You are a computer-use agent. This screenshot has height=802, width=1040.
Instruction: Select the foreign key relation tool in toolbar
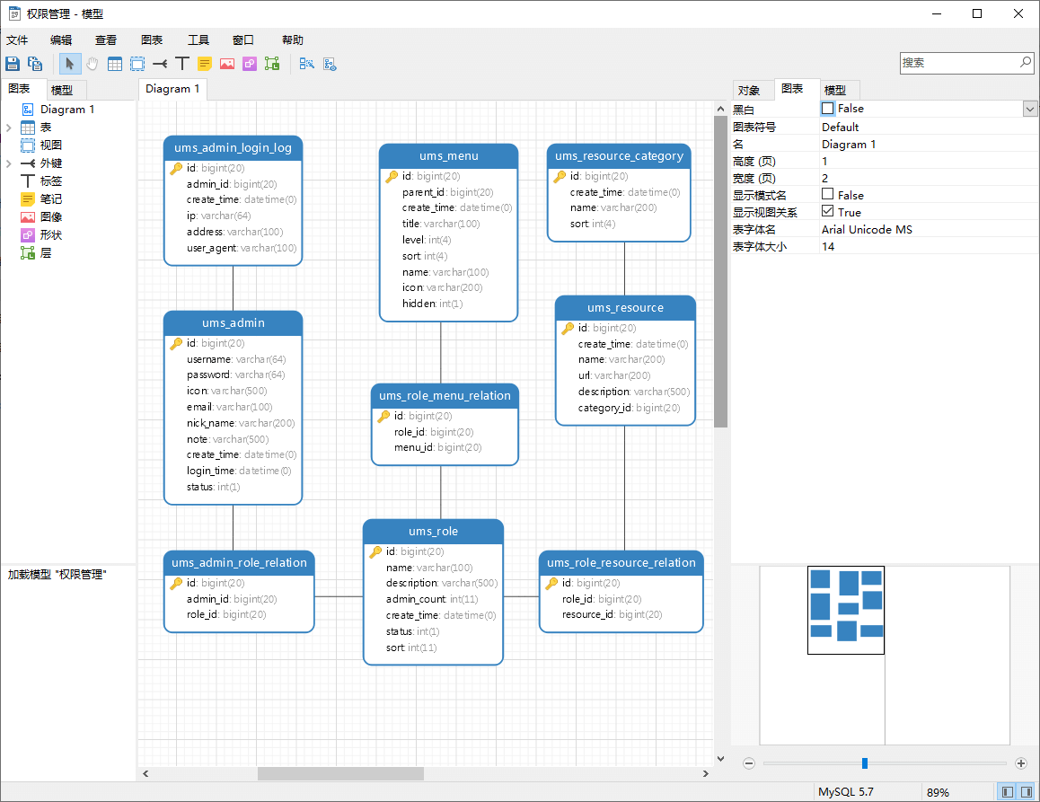tap(160, 64)
